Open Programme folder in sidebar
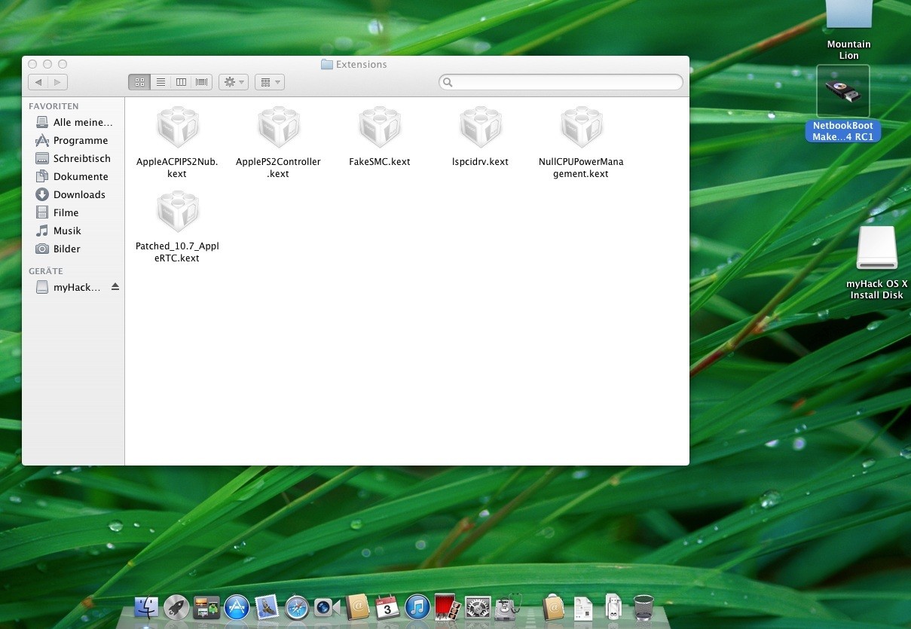Viewport: 911px width, 629px height. pos(80,140)
